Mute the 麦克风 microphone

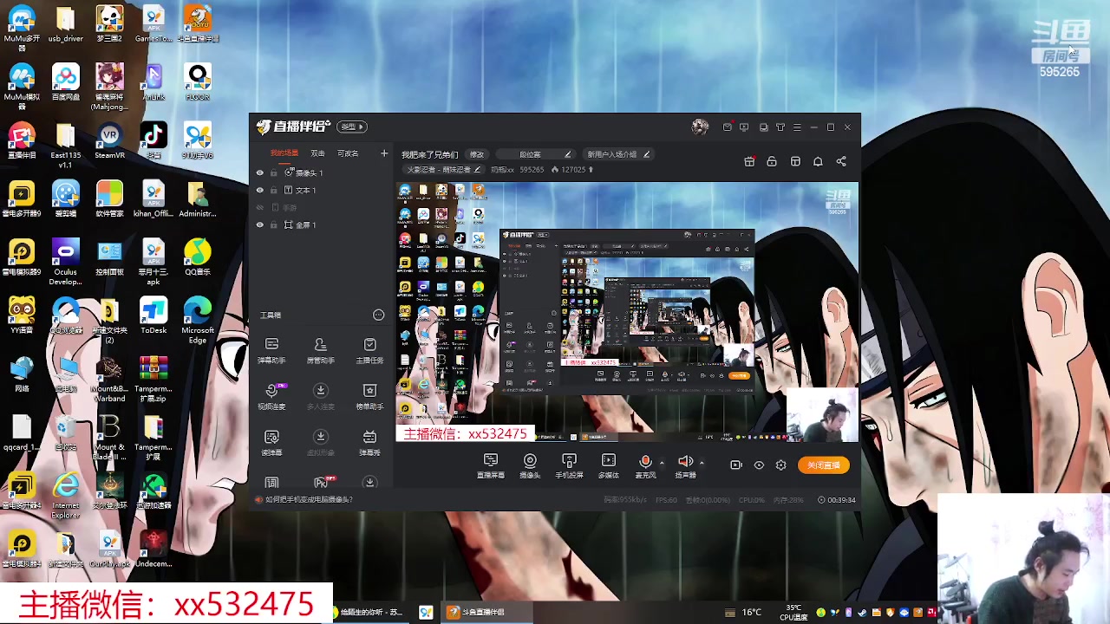point(645,465)
